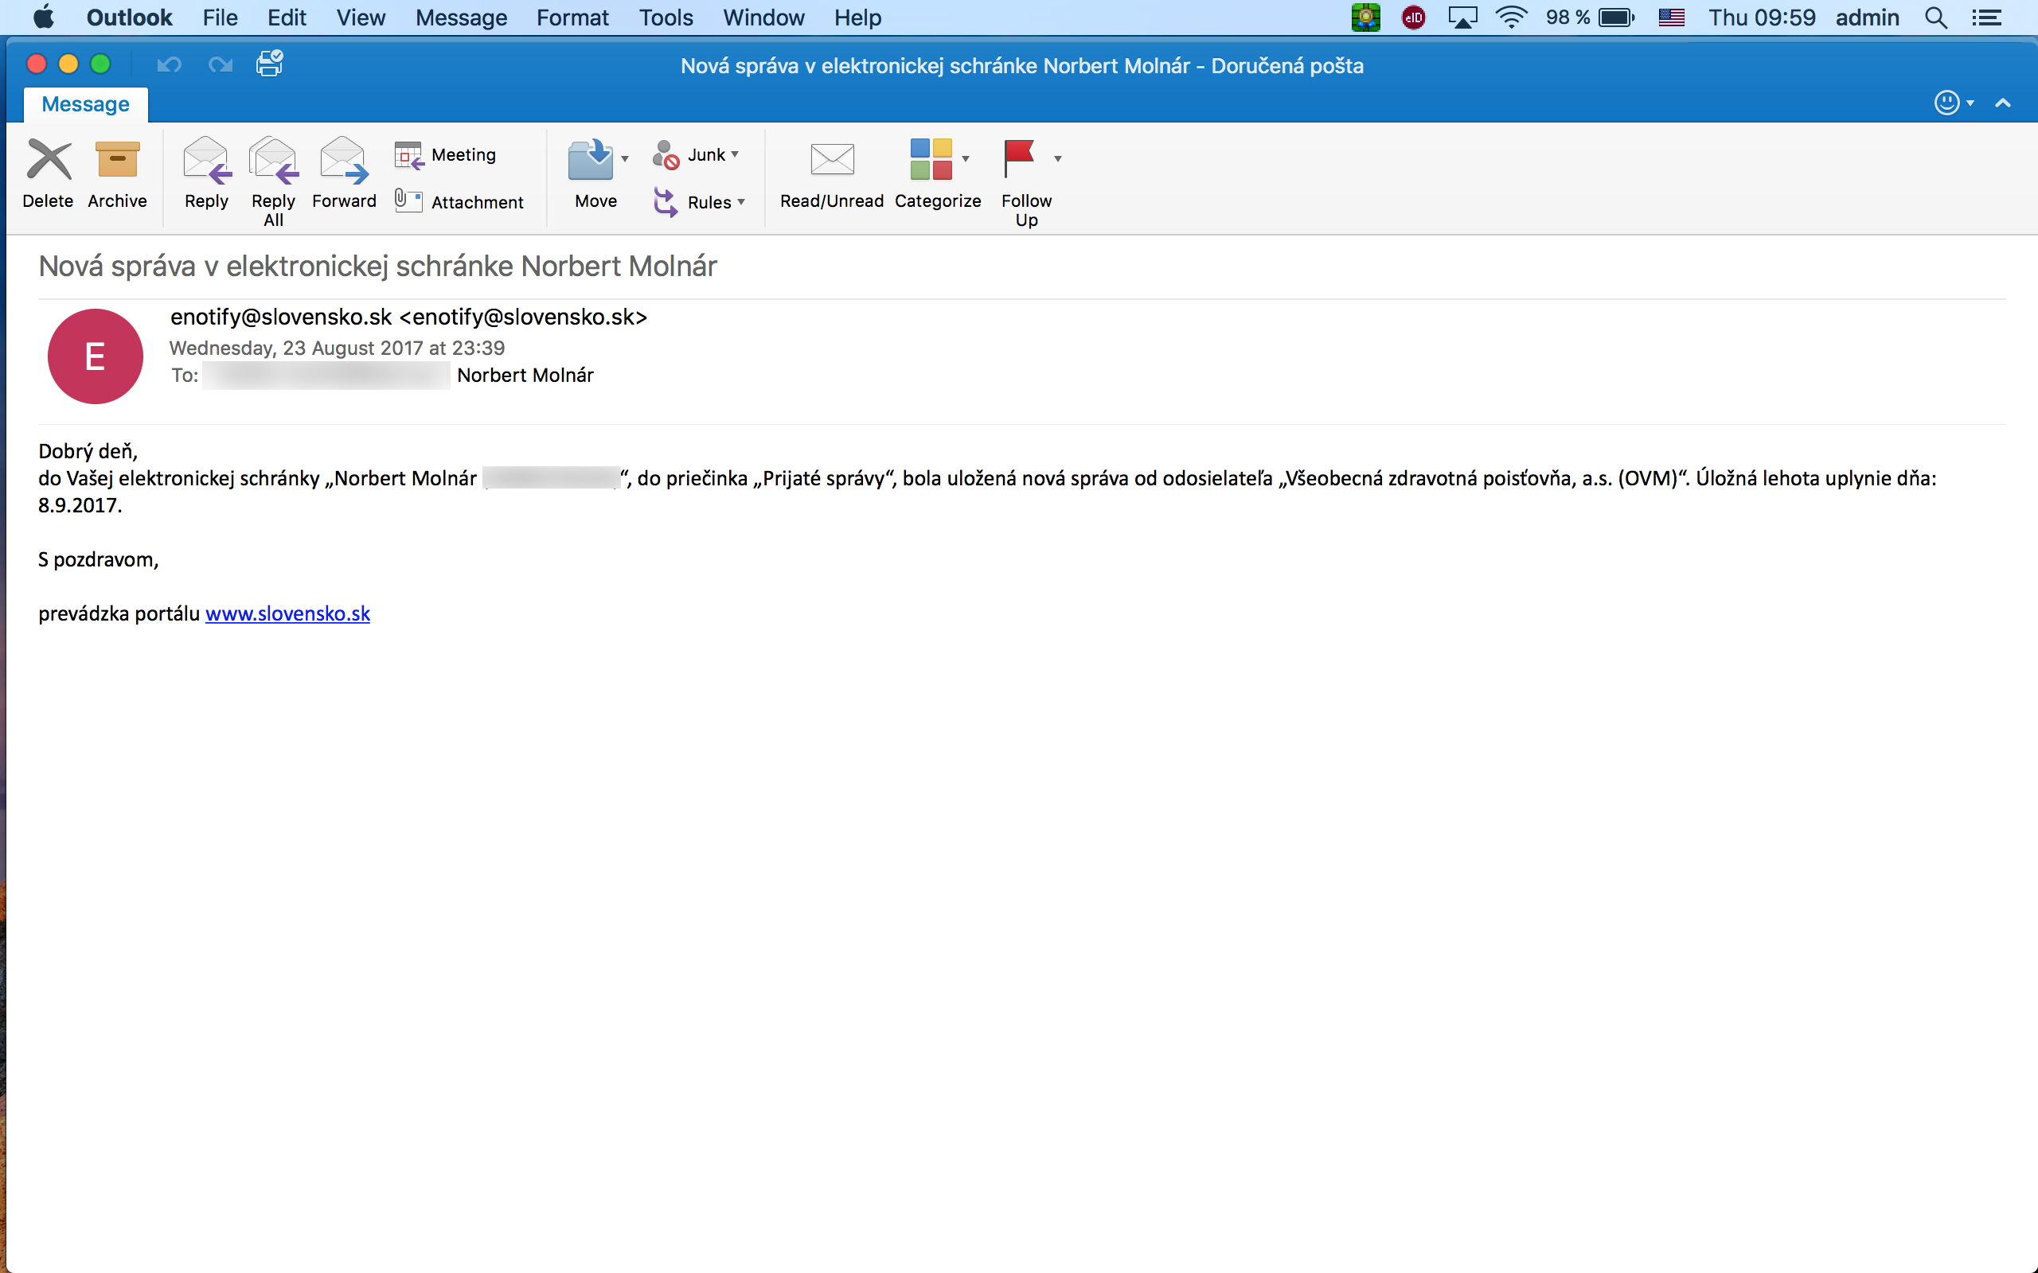This screenshot has width=2038, height=1273.
Task: Select the Message ribbon tab
Action: 85,104
